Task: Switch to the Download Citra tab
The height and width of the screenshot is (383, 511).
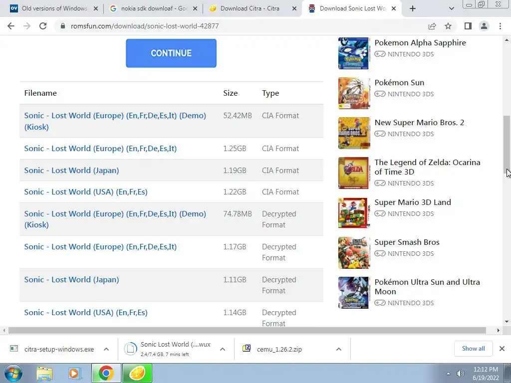Action: pos(250,8)
